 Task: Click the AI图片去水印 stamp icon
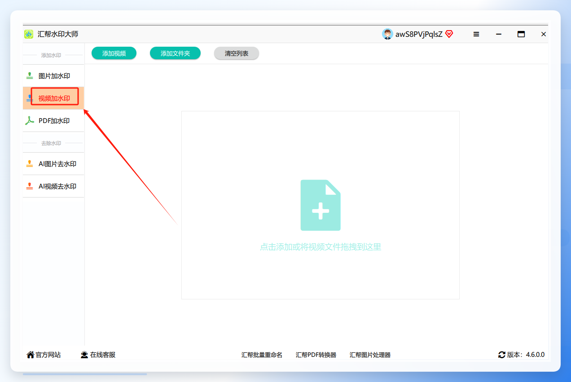30,164
